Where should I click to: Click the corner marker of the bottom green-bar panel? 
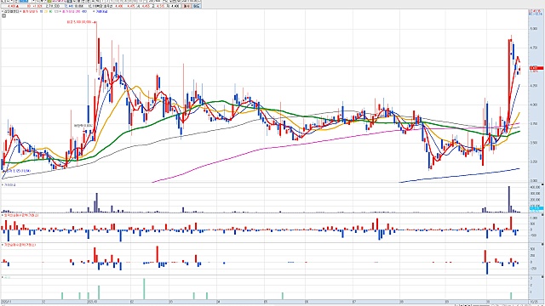coord(542,277)
